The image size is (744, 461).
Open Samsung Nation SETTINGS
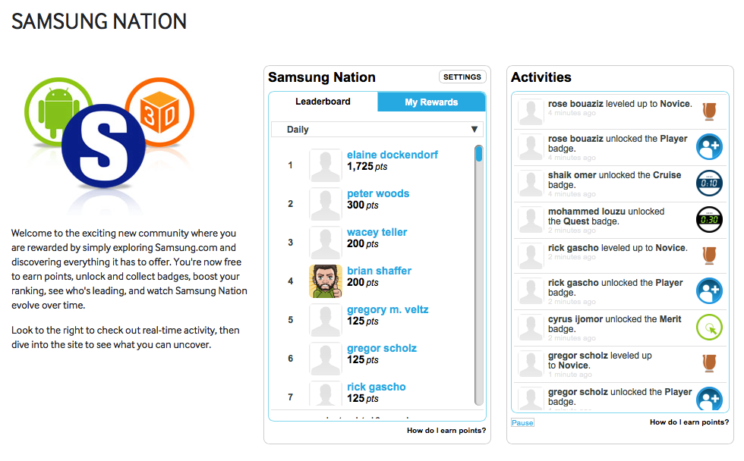click(x=462, y=77)
